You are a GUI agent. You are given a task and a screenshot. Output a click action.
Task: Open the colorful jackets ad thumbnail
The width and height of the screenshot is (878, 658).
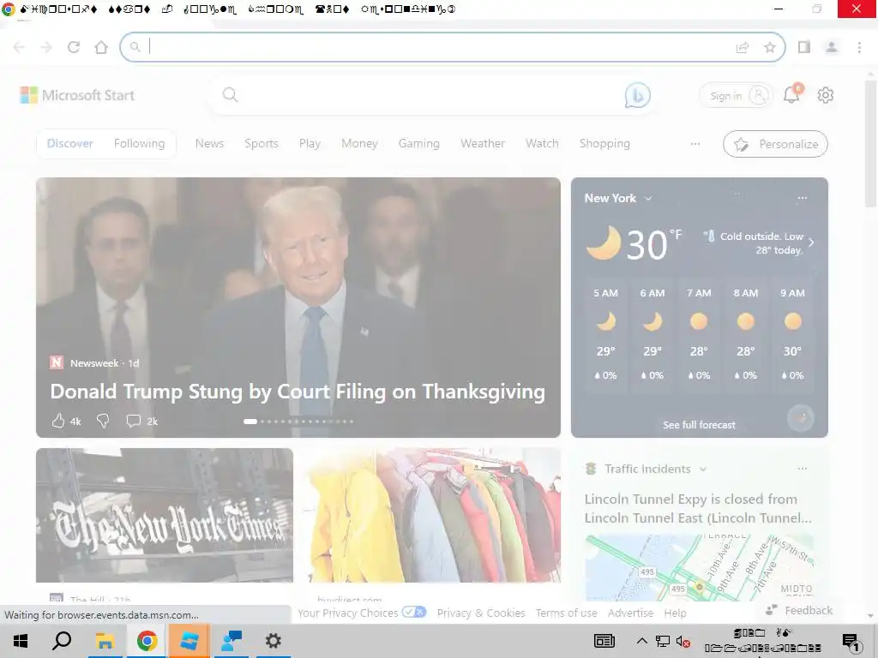(x=432, y=515)
